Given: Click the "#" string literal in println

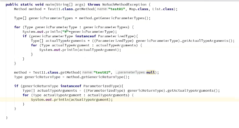Looking at the screenshot, I should point(65,32).
